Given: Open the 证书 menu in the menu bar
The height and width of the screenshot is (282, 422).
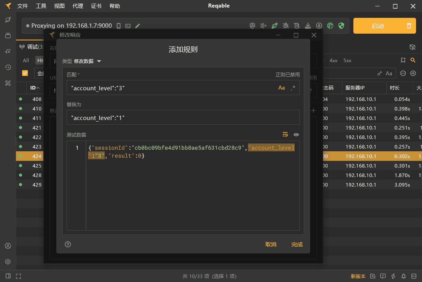Looking at the screenshot, I should click(x=96, y=6).
